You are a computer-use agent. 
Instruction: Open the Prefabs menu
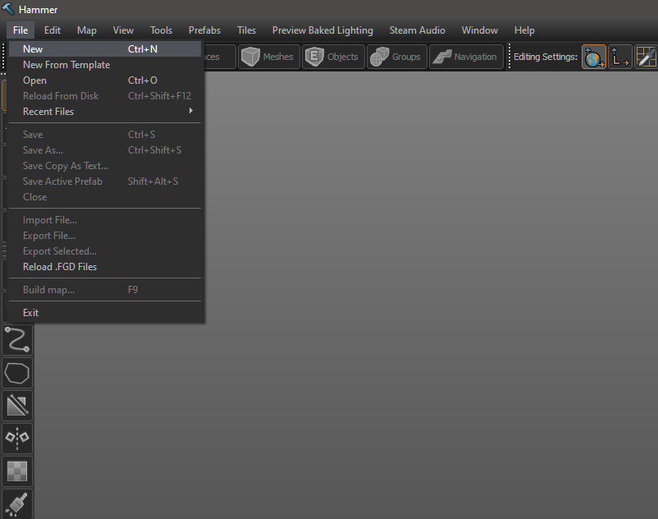tap(204, 30)
